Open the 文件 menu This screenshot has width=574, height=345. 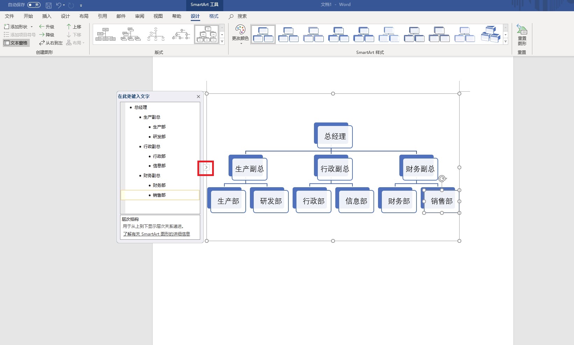(x=9, y=16)
